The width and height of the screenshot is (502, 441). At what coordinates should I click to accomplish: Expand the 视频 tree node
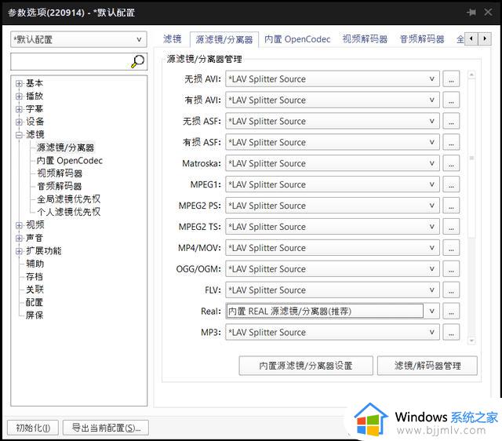click(x=19, y=225)
